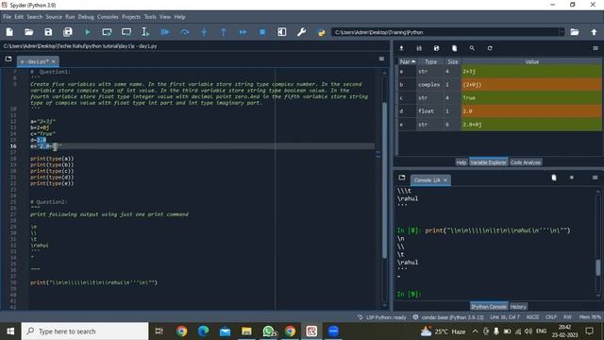
Task: Open the Search menu
Action: pyautogui.click(x=35, y=17)
